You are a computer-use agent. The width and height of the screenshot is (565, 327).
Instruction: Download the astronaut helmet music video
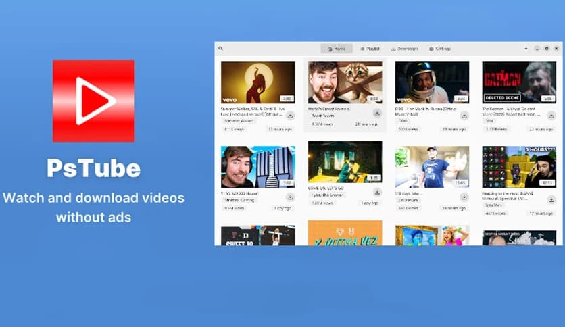point(464,115)
